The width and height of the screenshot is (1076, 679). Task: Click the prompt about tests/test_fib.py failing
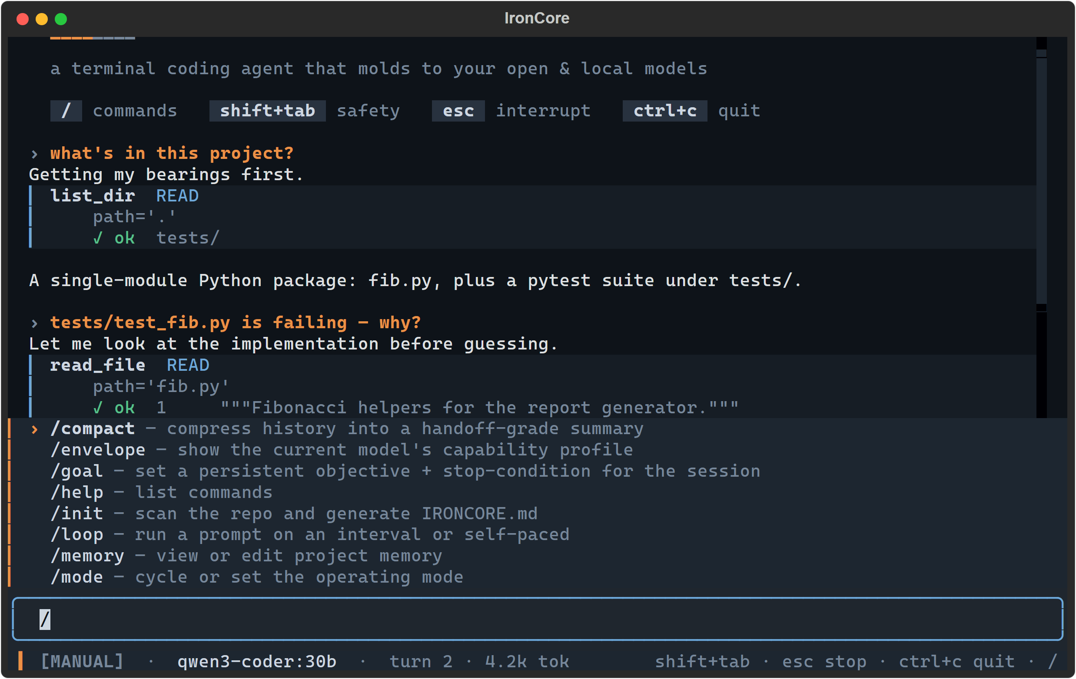pyautogui.click(x=236, y=323)
